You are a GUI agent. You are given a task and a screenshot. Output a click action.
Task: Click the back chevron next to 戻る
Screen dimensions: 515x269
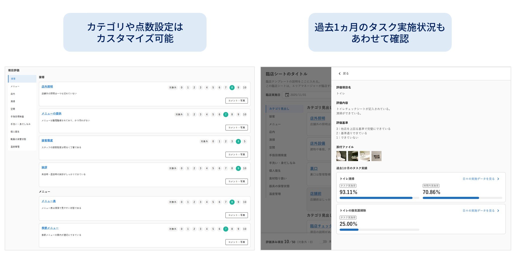(339, 73)
